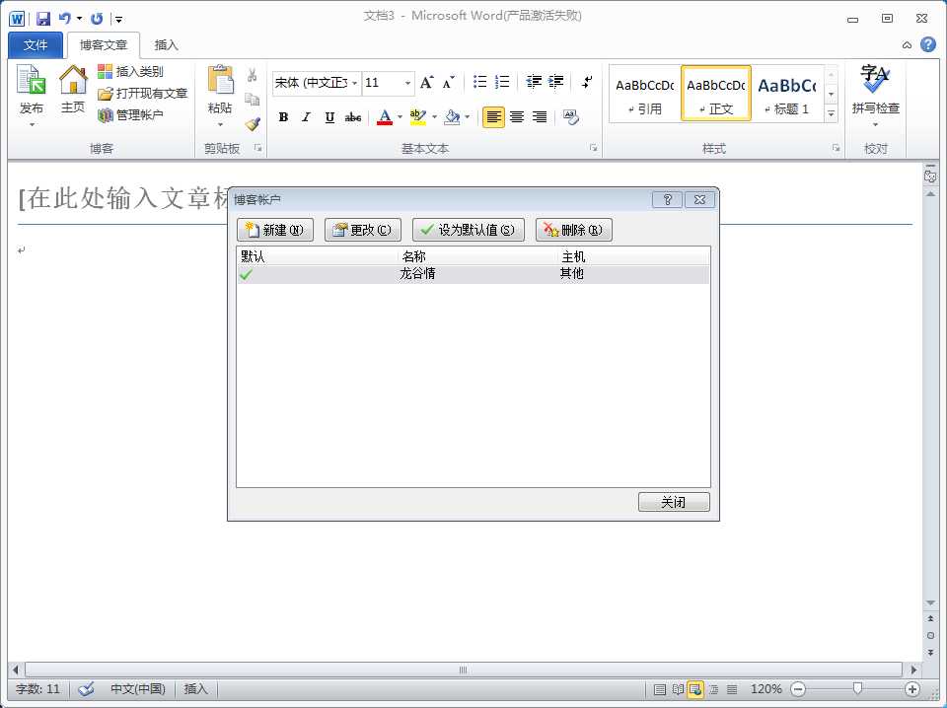Click the horizontal scrollbar thumb
This screenshot has width=947, height=708.
click(464, 670)
